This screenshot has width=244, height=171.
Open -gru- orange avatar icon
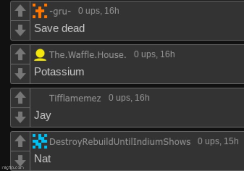[x=40, y=11]
